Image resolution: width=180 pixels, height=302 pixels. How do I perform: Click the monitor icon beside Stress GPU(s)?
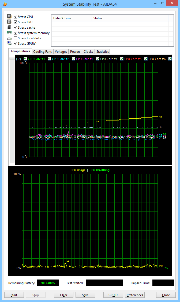[x=9, y=43]
